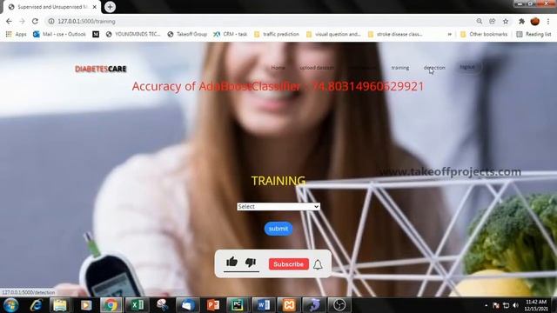Open the visual question and... bookmark folder

333,34
